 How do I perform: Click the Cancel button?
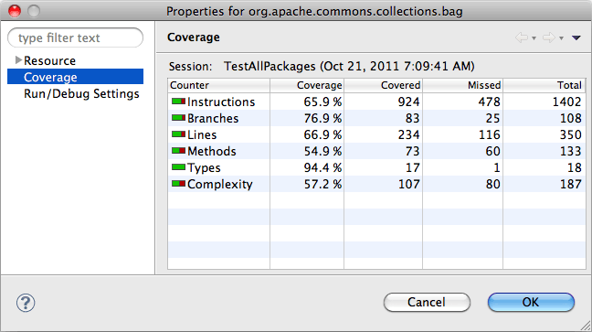coord(427,302)
